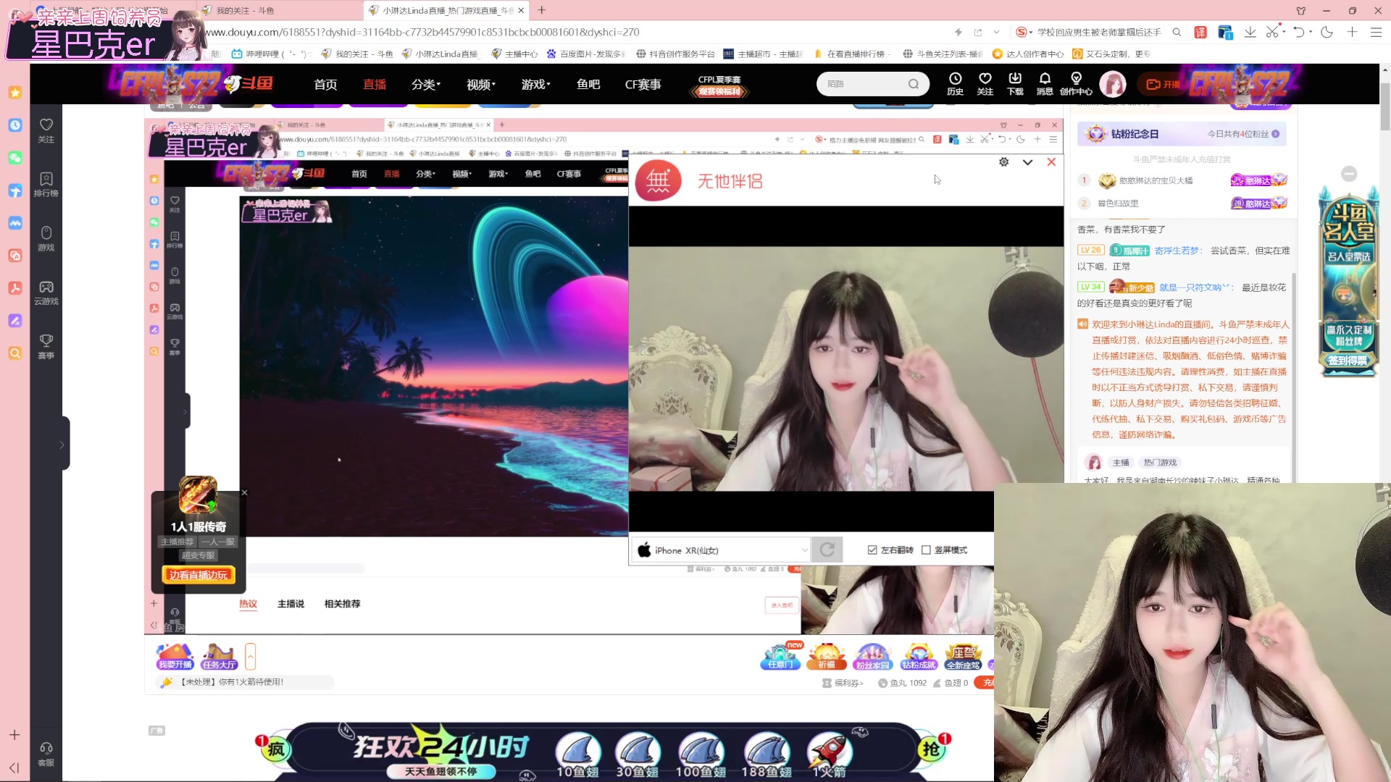Click the 疯 badge on banner left
The image size is (1391, 782).
[275, 749]
